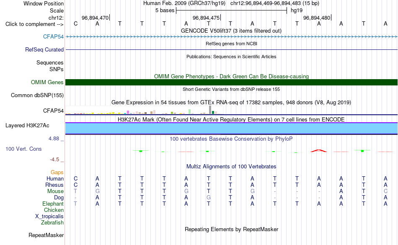398x245 pixels.
Task: Open 'Publications: Sequences in Scientific Articles' title
Action: (x=231, y=57)
